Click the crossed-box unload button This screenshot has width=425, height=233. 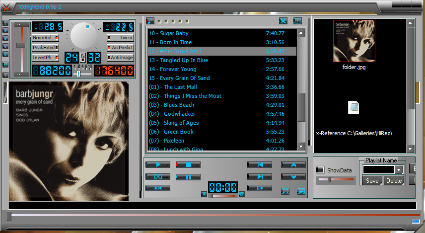pyautogui.click(x=158, y=177)
